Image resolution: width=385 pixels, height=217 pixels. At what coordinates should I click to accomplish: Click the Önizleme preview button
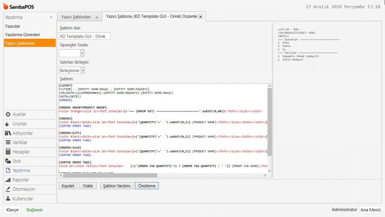point(147,186)
